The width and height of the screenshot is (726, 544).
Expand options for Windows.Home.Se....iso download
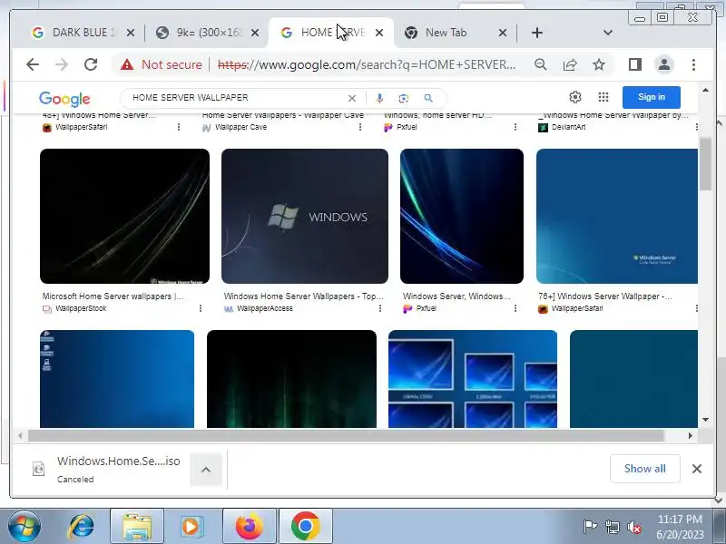206,470
